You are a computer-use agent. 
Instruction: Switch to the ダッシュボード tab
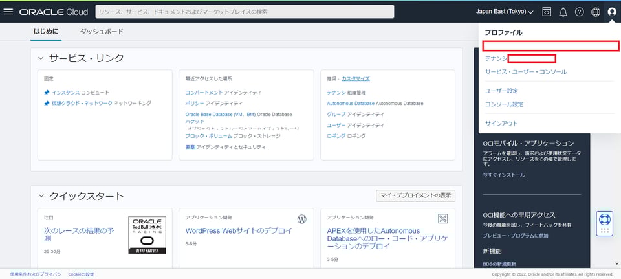click(102, 31)
